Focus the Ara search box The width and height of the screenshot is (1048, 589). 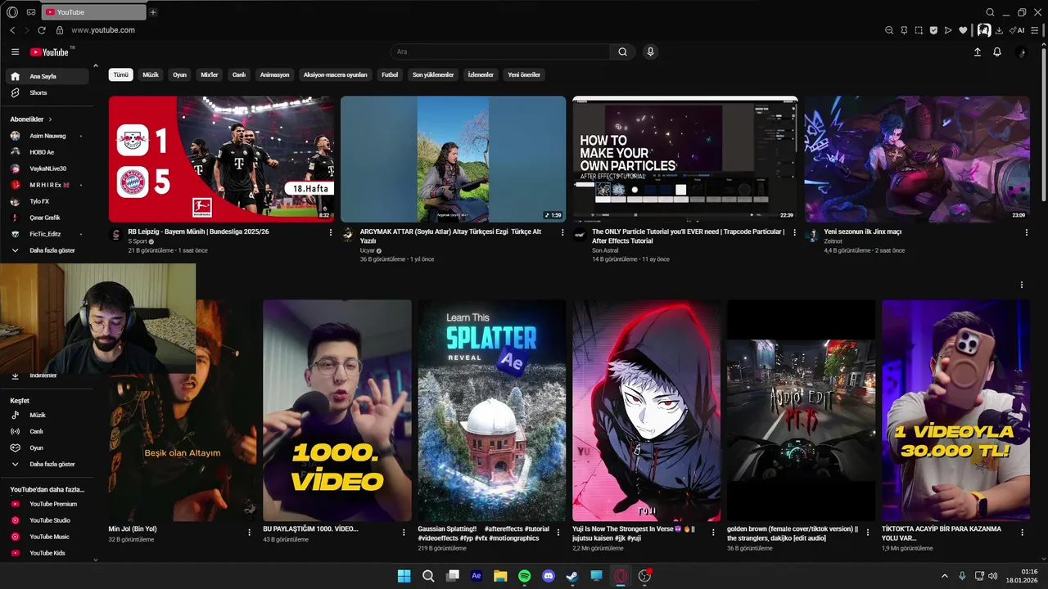pos(500,52)
